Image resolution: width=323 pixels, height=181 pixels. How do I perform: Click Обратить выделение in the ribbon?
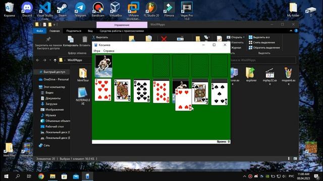tap(264, 47)
